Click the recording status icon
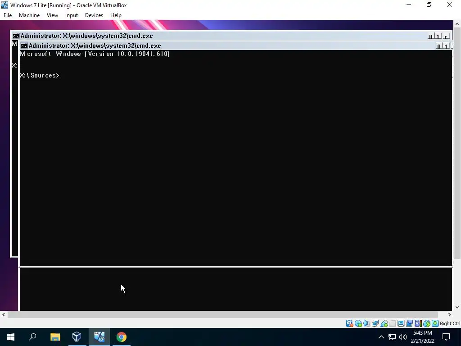Screen dimensions: 461x346 tap(409, 323)
